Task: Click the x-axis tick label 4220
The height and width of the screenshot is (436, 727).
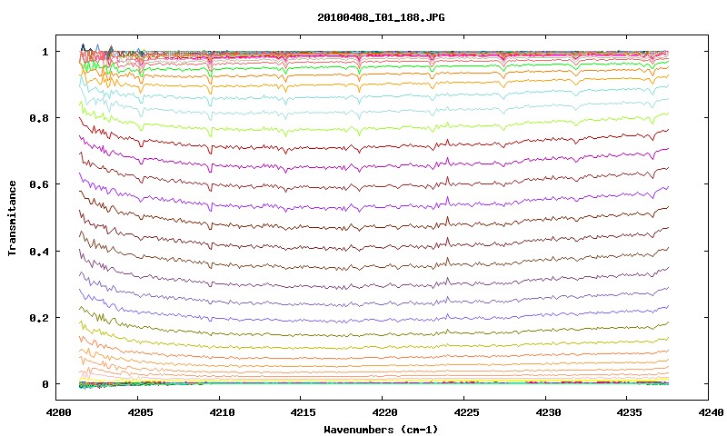Action: coord(384,412)
